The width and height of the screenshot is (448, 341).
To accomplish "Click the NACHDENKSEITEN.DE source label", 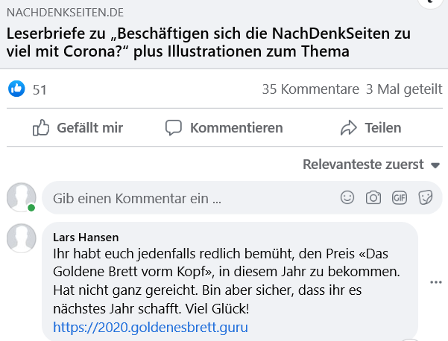I will click(66, 13).
